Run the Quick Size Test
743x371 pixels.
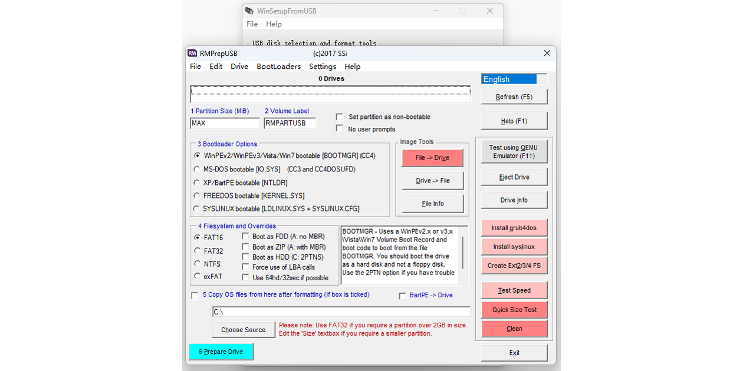point(514,310)
